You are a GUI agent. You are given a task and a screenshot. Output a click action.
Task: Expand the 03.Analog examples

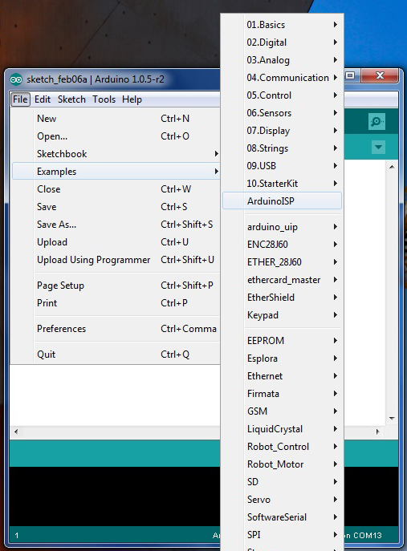point(282,60)
